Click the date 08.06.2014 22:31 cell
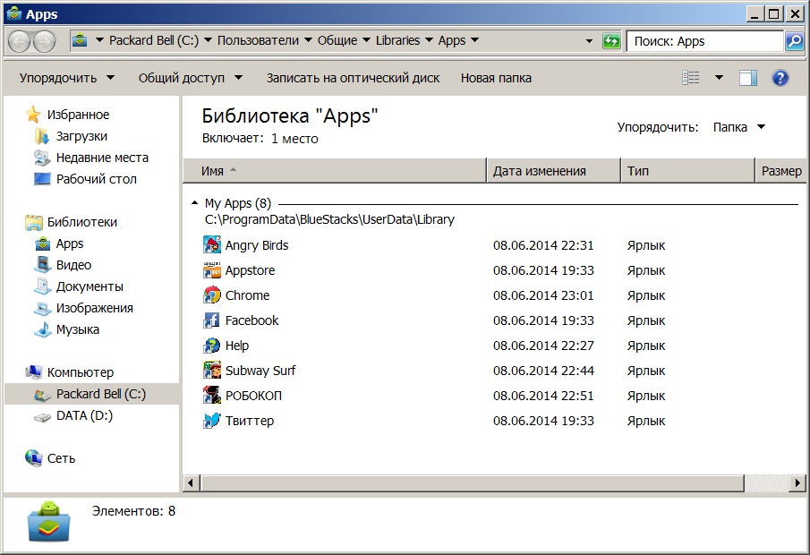 point(543,245)
